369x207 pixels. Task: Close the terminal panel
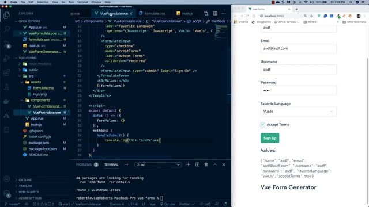pos(224,164)
